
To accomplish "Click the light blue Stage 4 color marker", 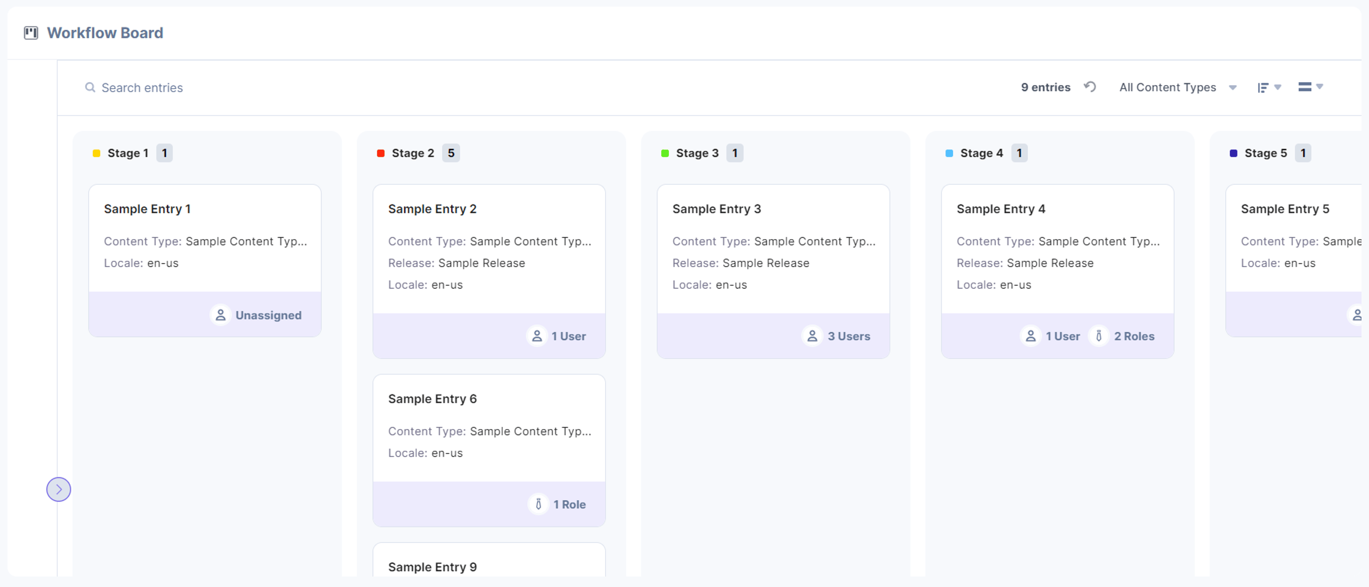I will tap(949, 153).
